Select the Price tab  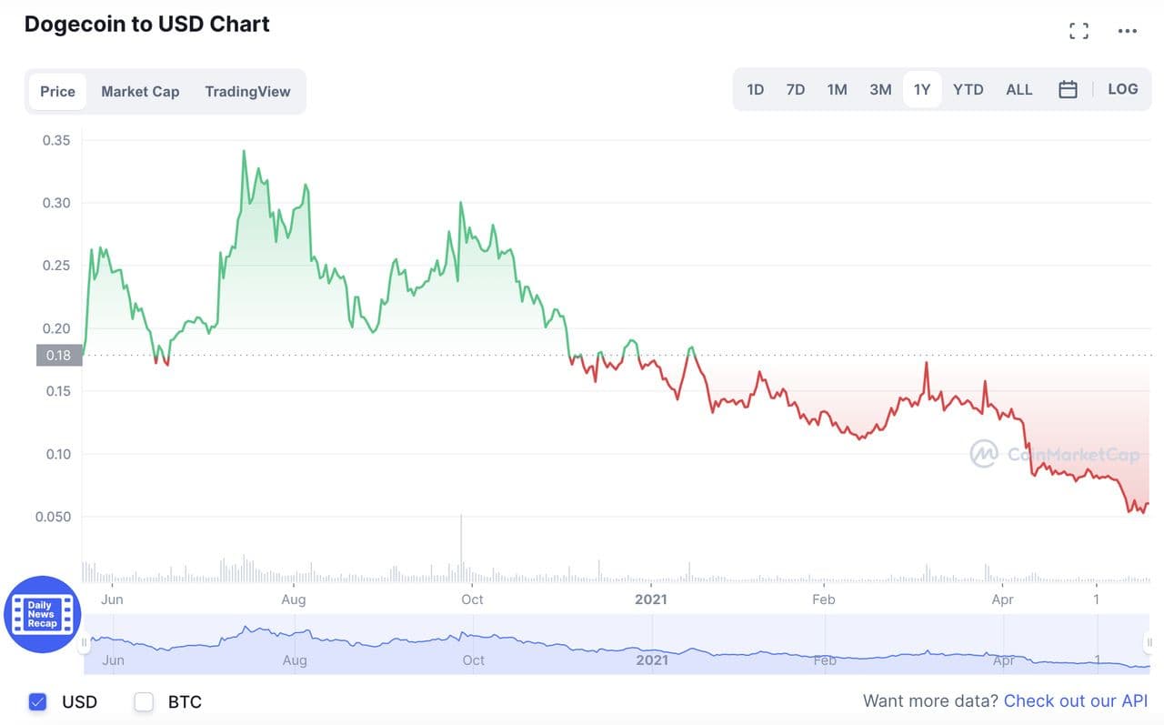[x=57, y=91]
